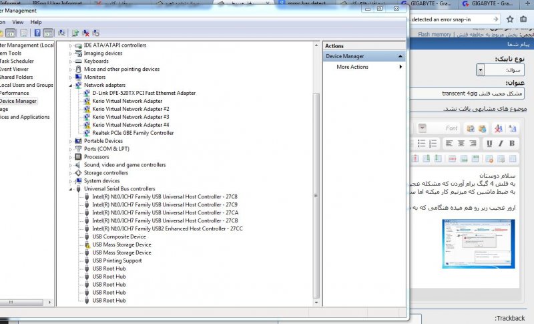Select Kerio Virtual Network Adapter #2
The width and height of the screenshot is (534, 324).
coord(131,109)
